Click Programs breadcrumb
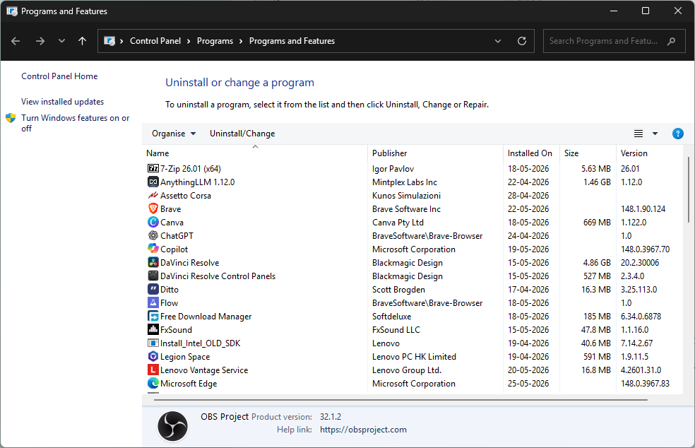The height and width of the screenshot is (448, 695). tap(215, 41)
